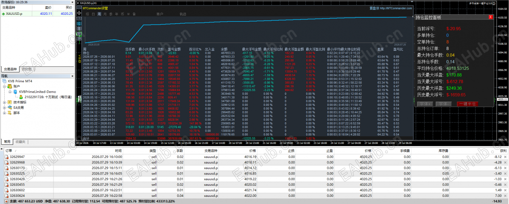509x204 pixels.
Task: Expand the EA交易 tree node
Action: click(x=4, y=108)
